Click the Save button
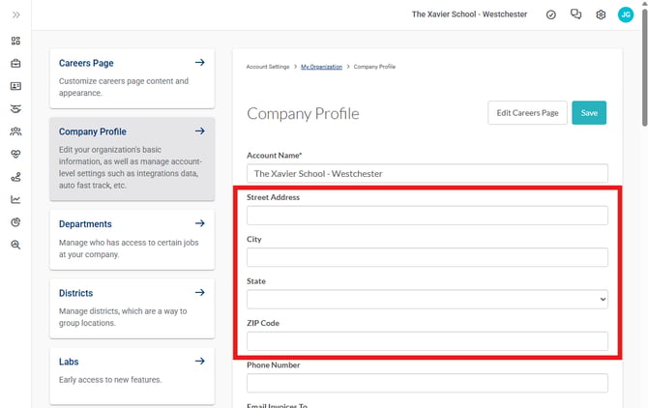This screenshot has width=648, height=408. [589, 113]
